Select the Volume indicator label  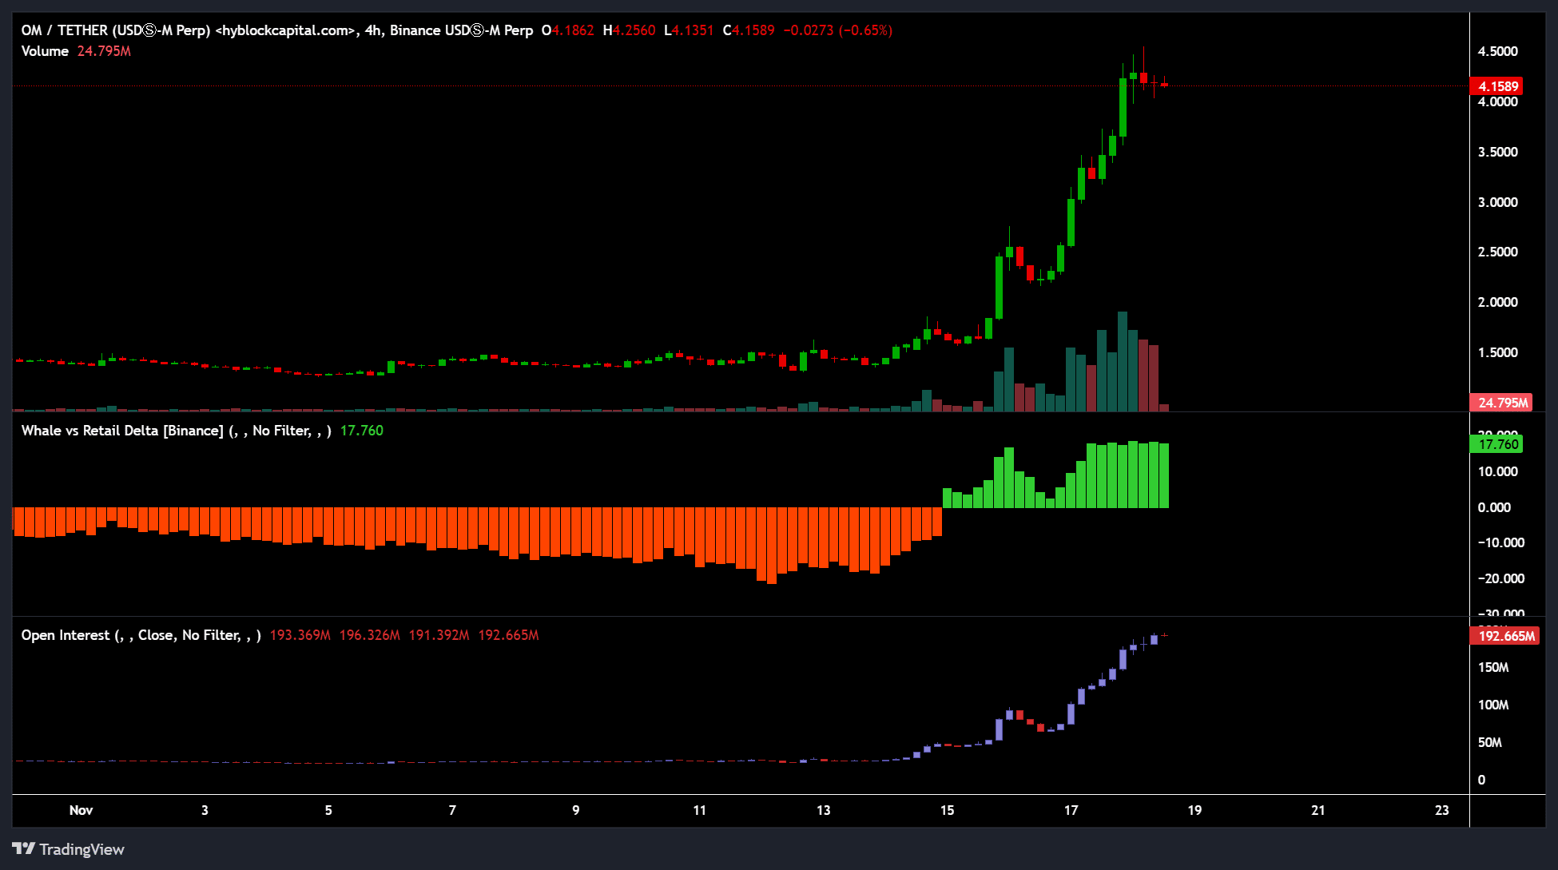[x=45, y=51]
